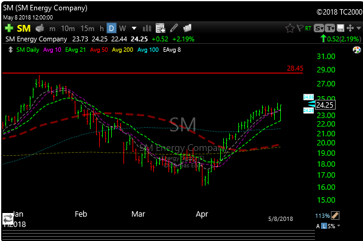Click the Apr month label on axis
The image size is (363, 241).
pyautogui.click(x=202, y=214)
